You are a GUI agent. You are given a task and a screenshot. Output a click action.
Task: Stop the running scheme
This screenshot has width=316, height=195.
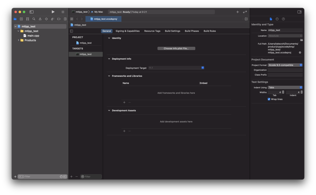click(x=63, y=12)
